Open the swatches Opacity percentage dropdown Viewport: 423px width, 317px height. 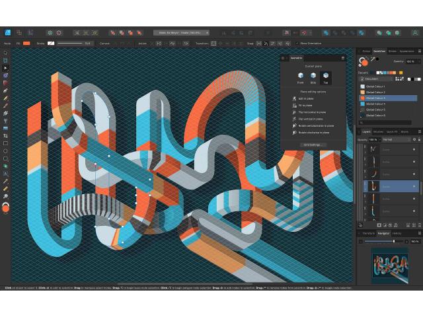click(410, 61)
